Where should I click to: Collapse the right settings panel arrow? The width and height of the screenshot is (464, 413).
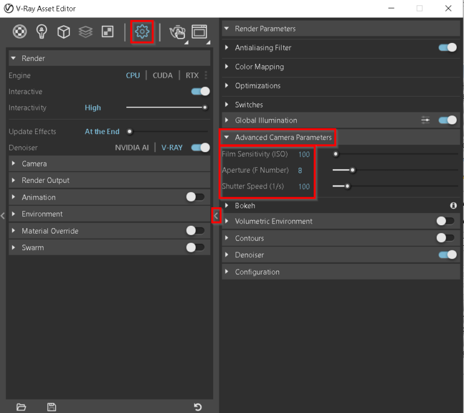click(x=216, y=216)
